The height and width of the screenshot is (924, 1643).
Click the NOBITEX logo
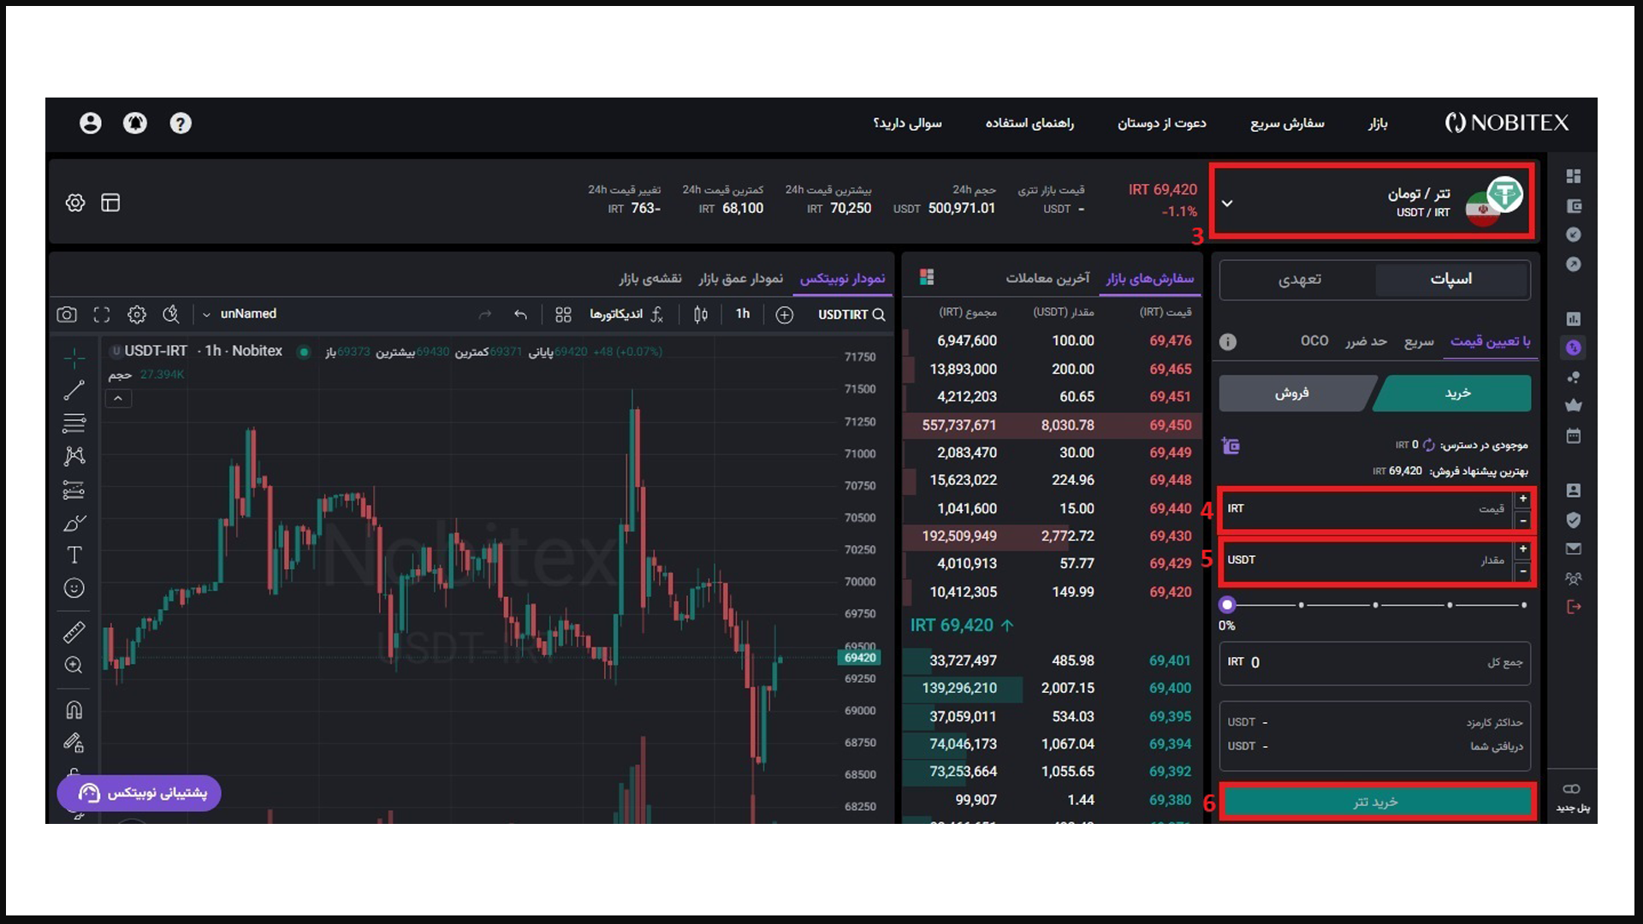click(1506, 123)
